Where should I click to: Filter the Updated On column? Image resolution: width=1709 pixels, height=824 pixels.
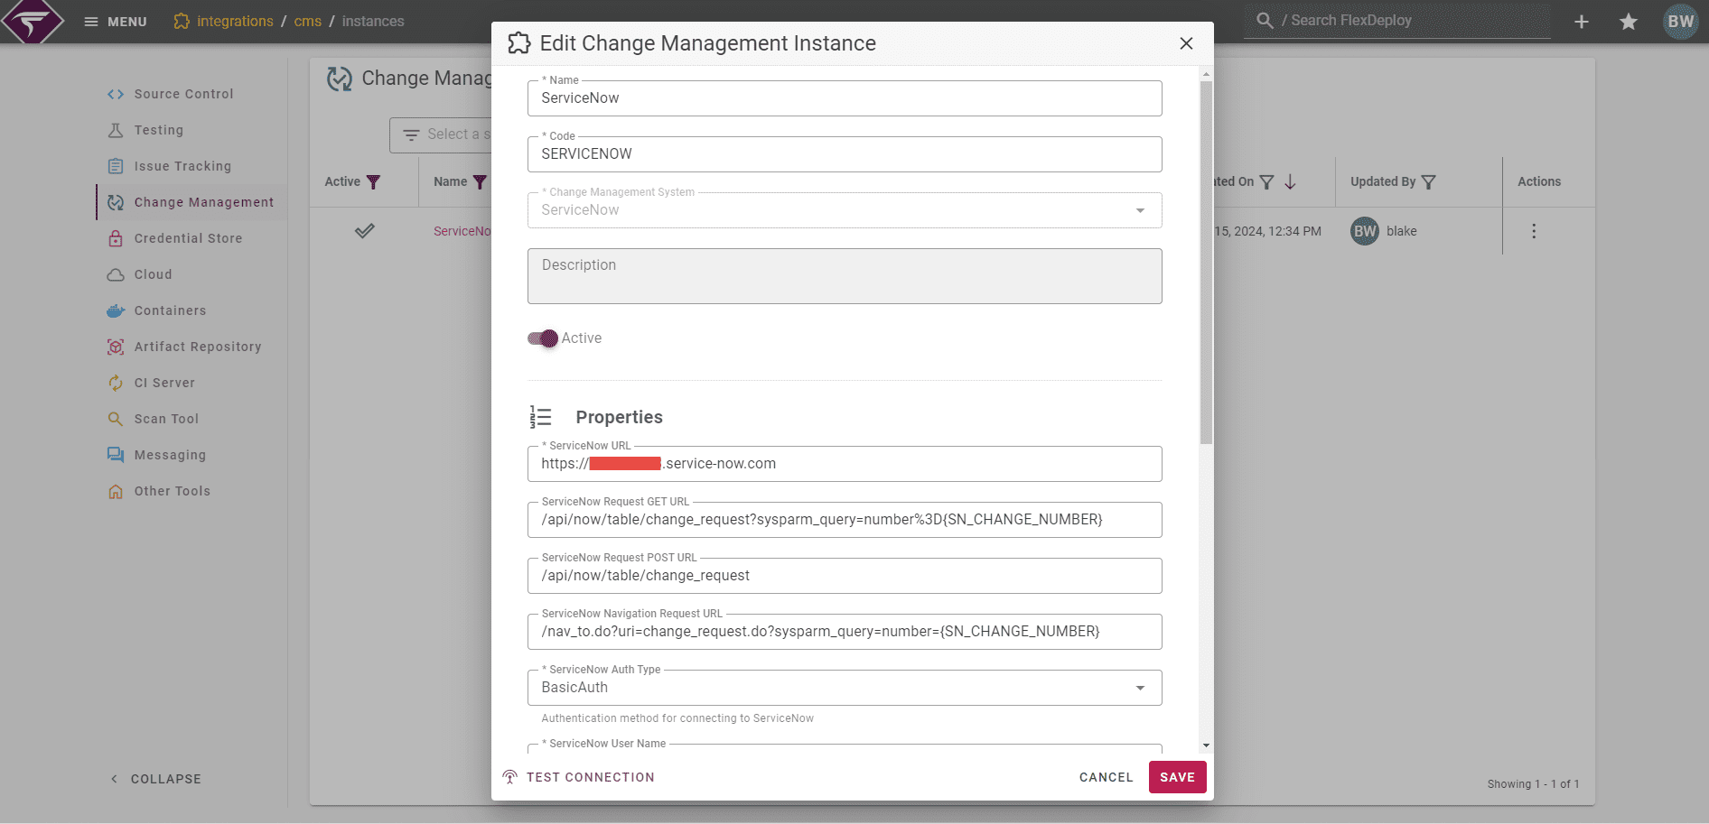(x=1267, y=182)
